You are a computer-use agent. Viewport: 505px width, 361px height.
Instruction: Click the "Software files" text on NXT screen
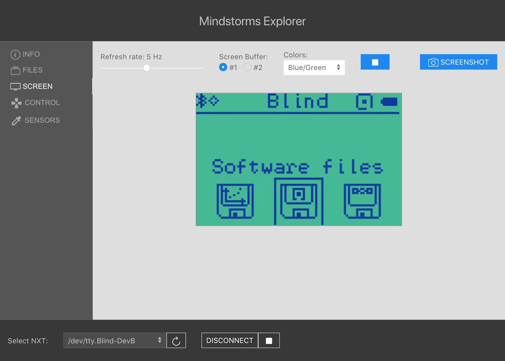(298, 167)
